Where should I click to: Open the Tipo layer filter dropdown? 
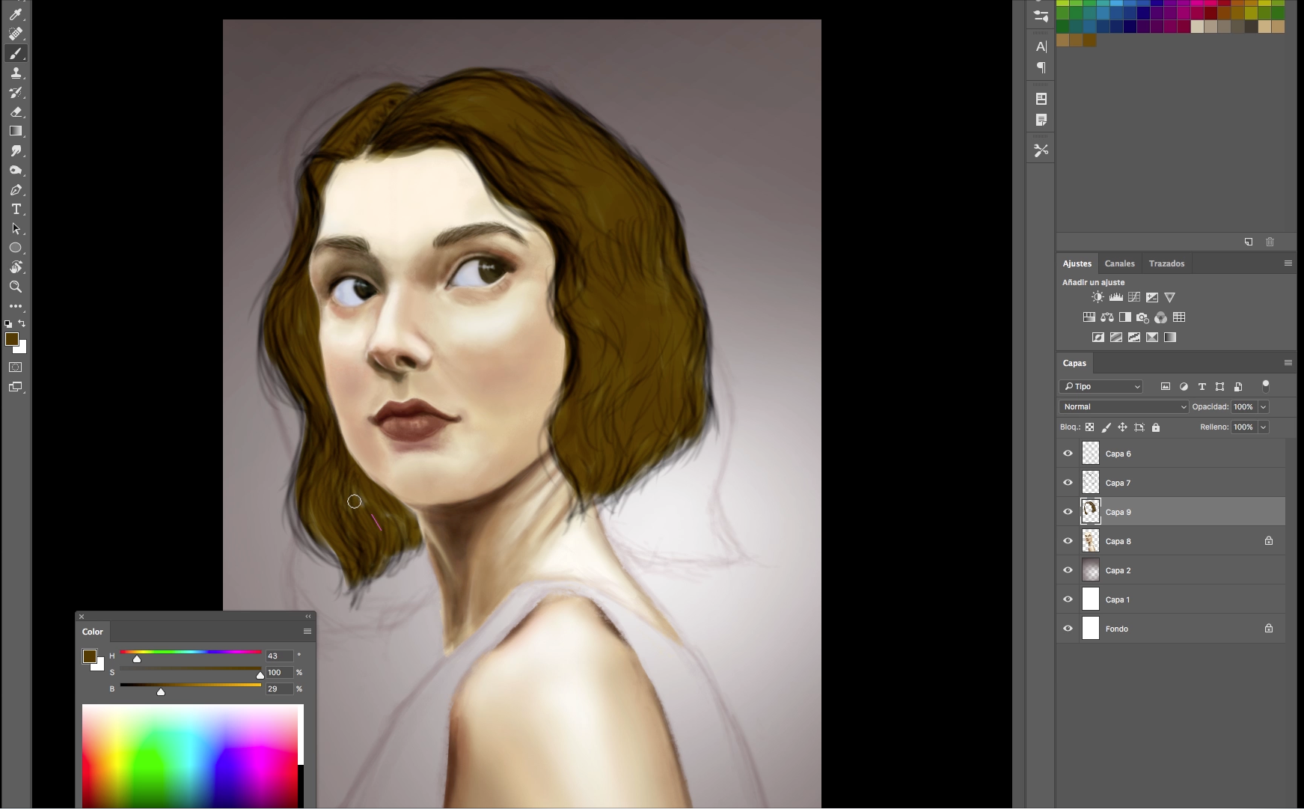tap(1101, 387)
